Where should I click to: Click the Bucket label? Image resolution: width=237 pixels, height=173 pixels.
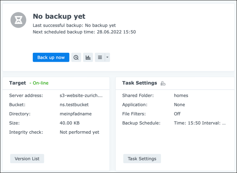pos(17,104)
